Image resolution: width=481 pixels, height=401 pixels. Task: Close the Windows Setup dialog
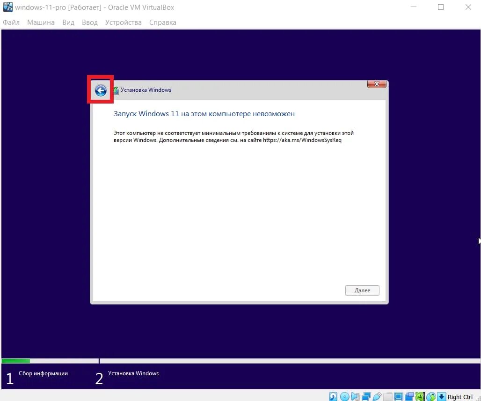[377, 84]
